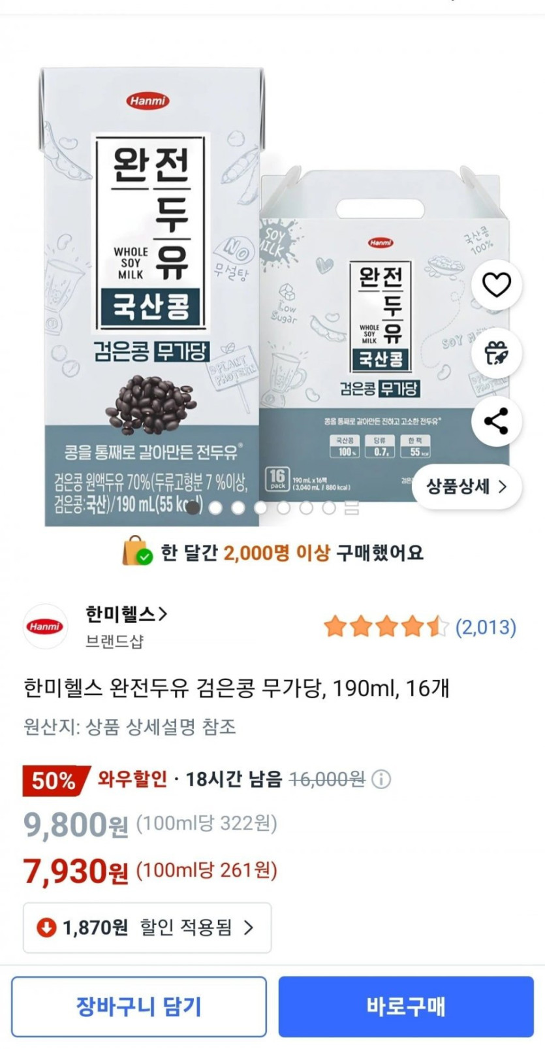Click the price info circle icon

coord(381,779)
